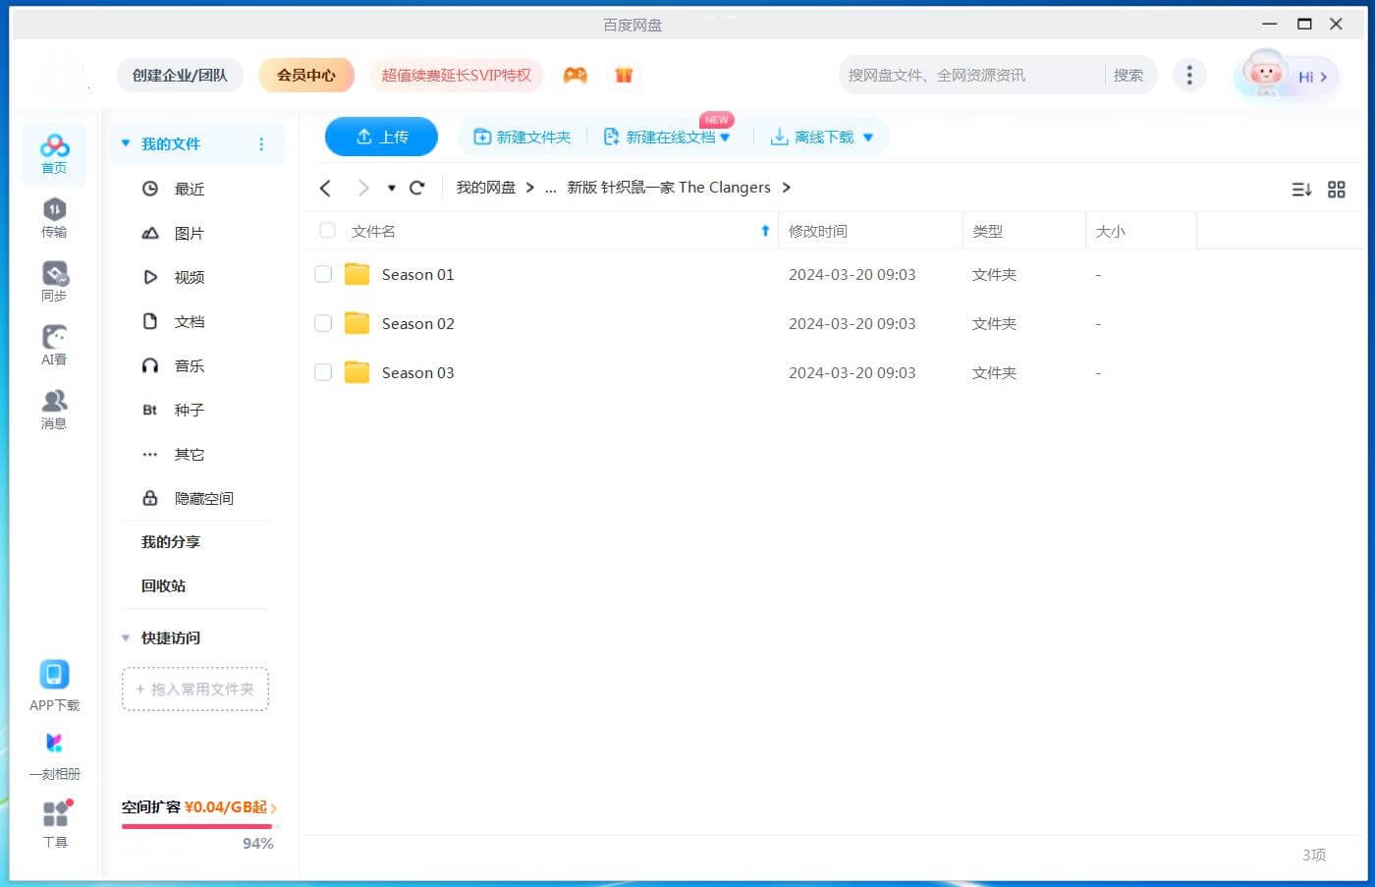Screen dimensions: 1375x887
Task: Click the blue 上传 upload button
Action: [x=381, y=137]
